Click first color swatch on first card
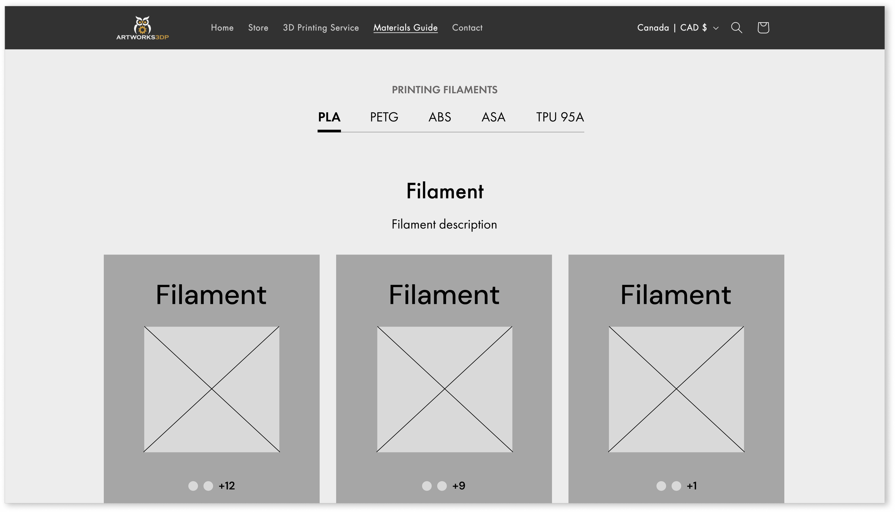 [x=193, y=486]
